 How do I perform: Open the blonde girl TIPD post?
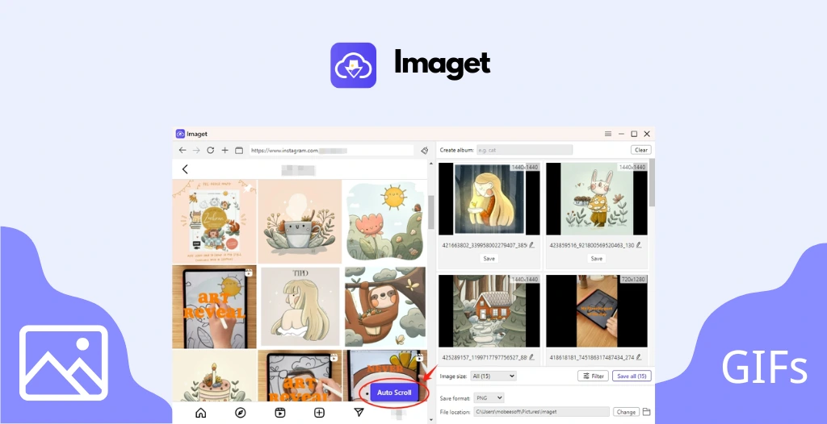click(300, 306)
